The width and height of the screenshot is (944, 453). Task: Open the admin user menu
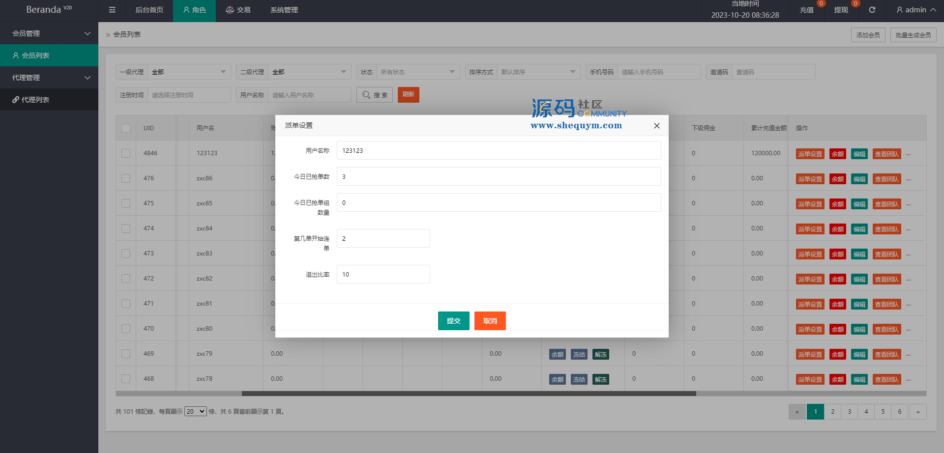pos(916,10)
